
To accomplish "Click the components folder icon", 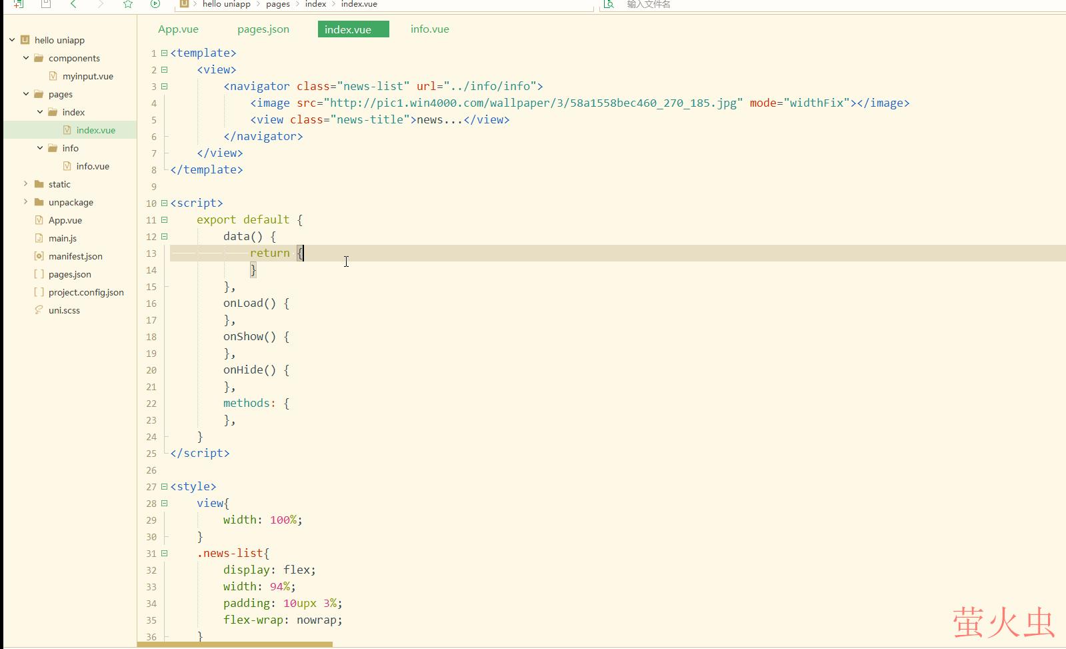I will [x=39, y=58].
